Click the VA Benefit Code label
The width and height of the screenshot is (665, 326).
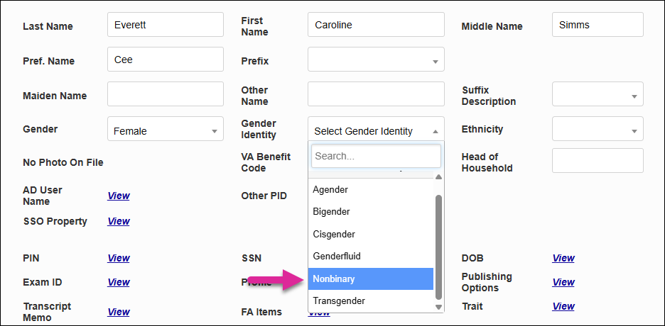(x=266, y=162)
